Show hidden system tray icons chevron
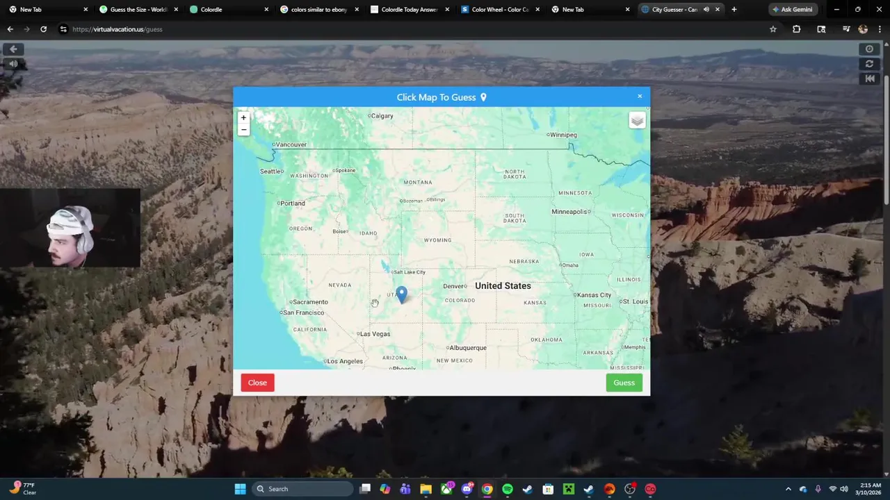Image resolution: width=890 pixels, height=500 pixels. pyautogui.click(x=788, y=489)
